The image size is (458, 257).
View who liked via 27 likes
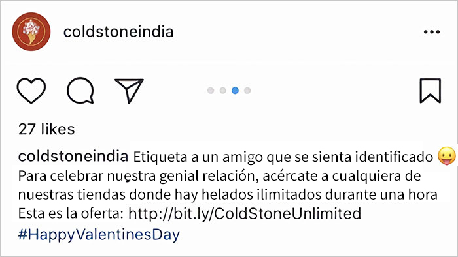point(46,129)
